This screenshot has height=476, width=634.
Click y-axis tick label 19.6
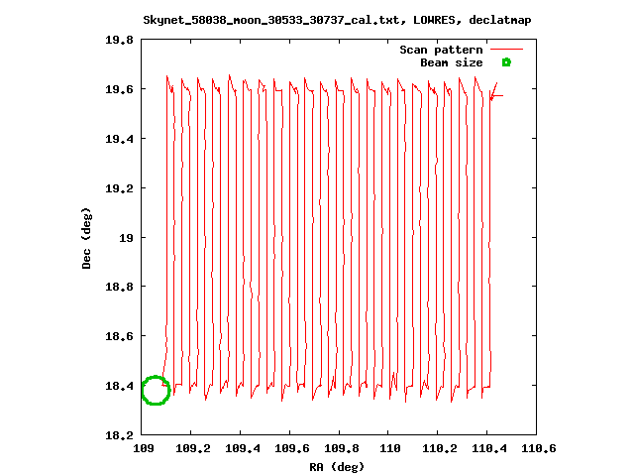(x=119, y=89)
